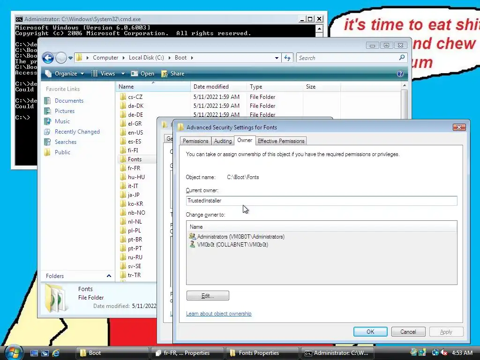This screenshot has width=480, height=360.
Task: Click the refresh icon next to the address bar
Action: (287, 58)
